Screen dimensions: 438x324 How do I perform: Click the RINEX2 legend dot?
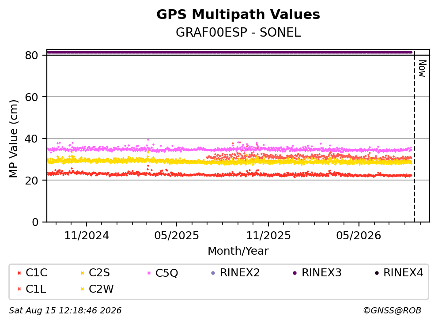pos(213,273)
